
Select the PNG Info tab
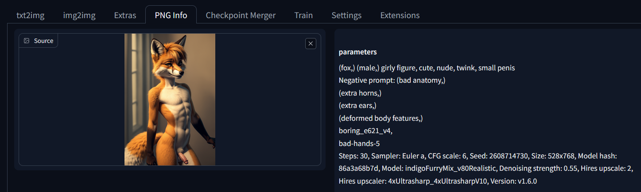pyautogui.click(x=171, y=15)
